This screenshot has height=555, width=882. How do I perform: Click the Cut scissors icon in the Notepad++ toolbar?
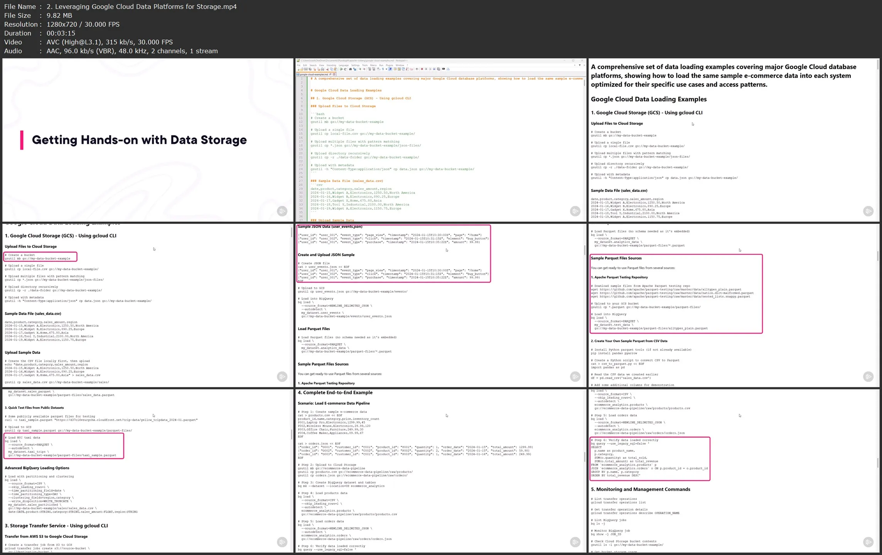pyautogui.click(x=327, y=69)
